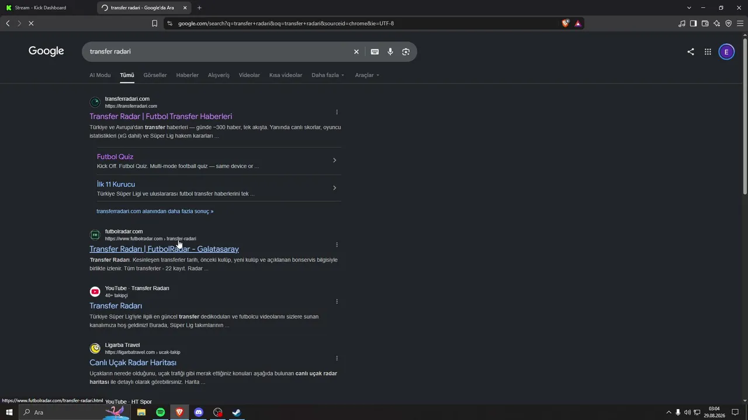Click the page vertical scrollbar

pos(744,117)
